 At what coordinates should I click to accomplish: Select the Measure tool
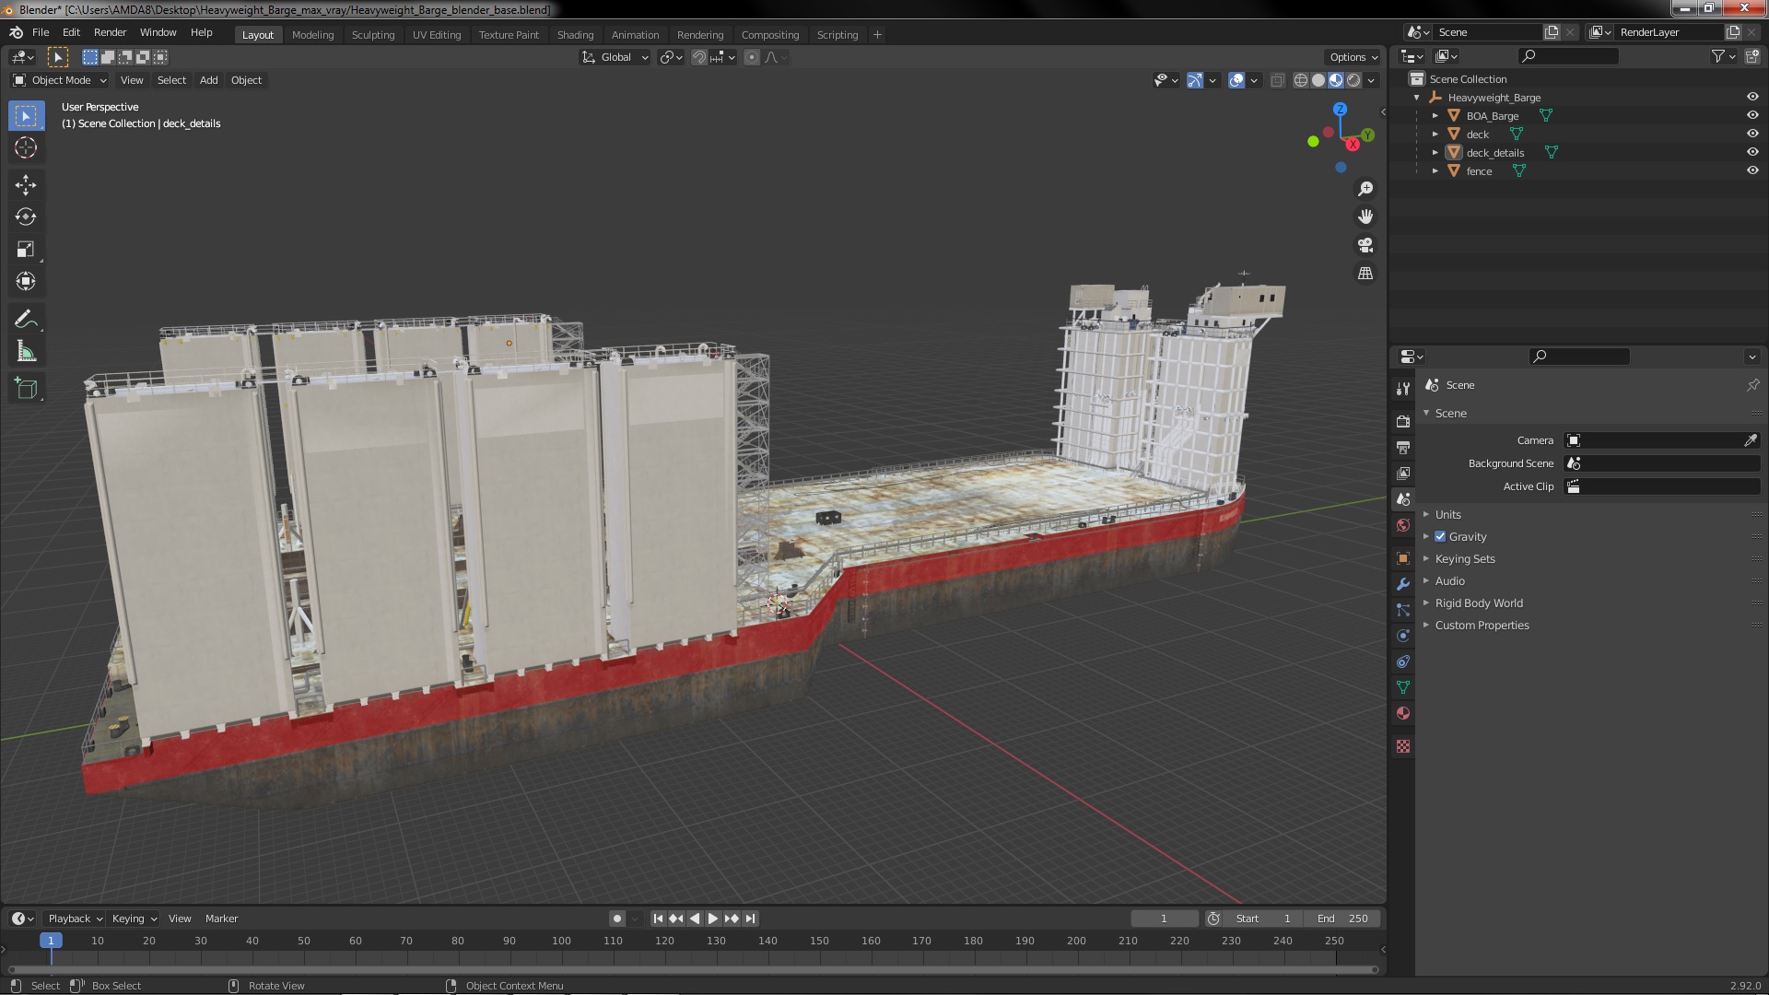(25, 352)
